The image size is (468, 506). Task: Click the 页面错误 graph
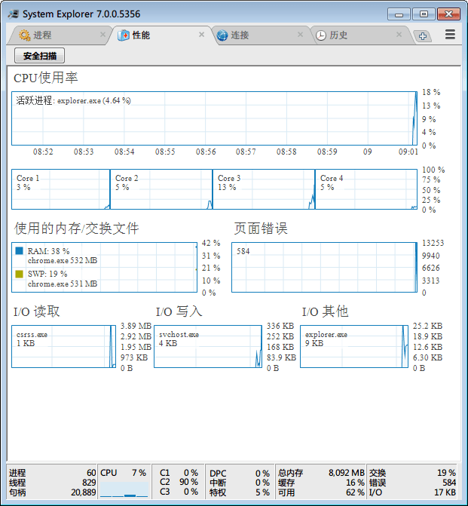(324, 267)
